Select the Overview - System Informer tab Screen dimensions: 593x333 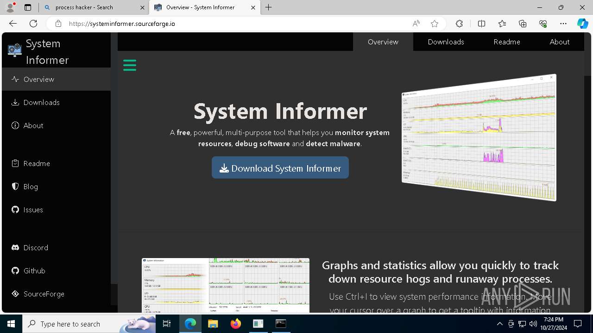205,7
